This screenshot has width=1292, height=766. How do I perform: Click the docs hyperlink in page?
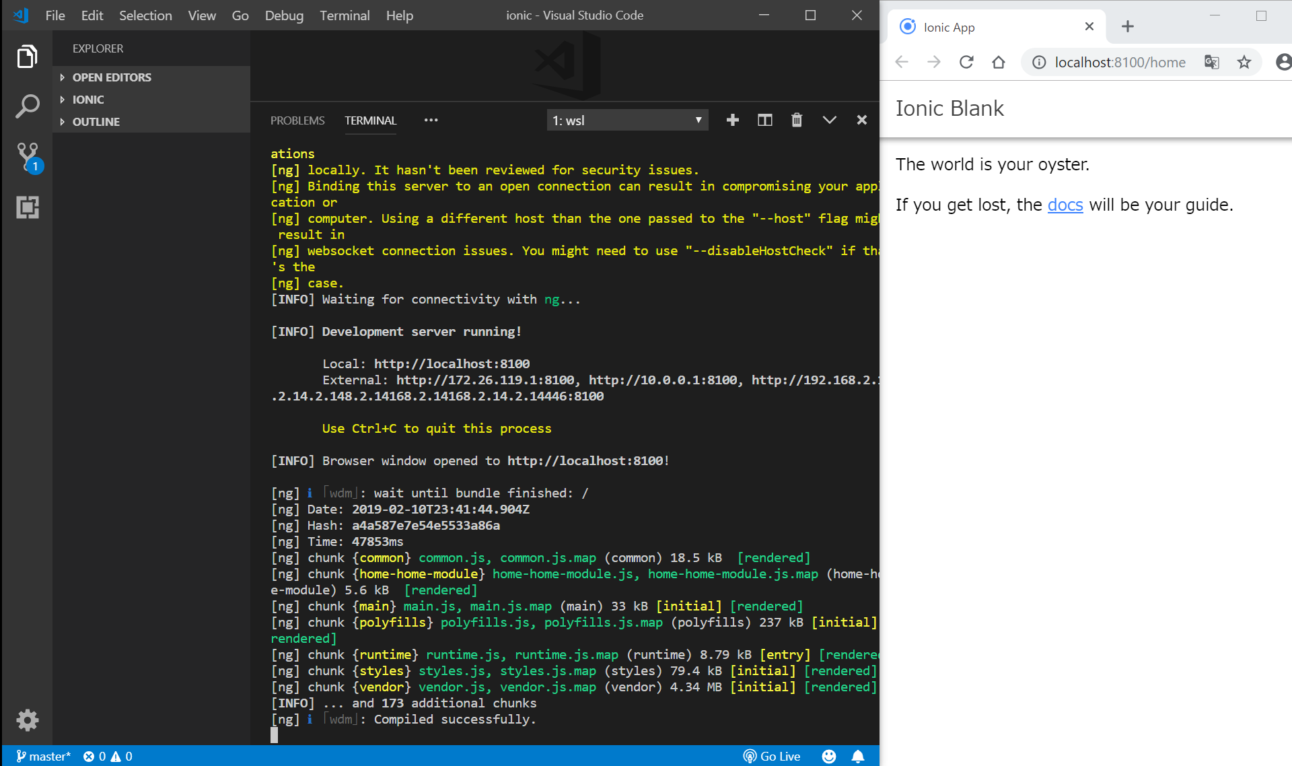click(1065, 205)
